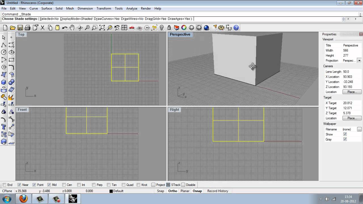Click the Explode tool in the sidebar
This screenshot has height=204, width=363.
[x=11, y=97]
